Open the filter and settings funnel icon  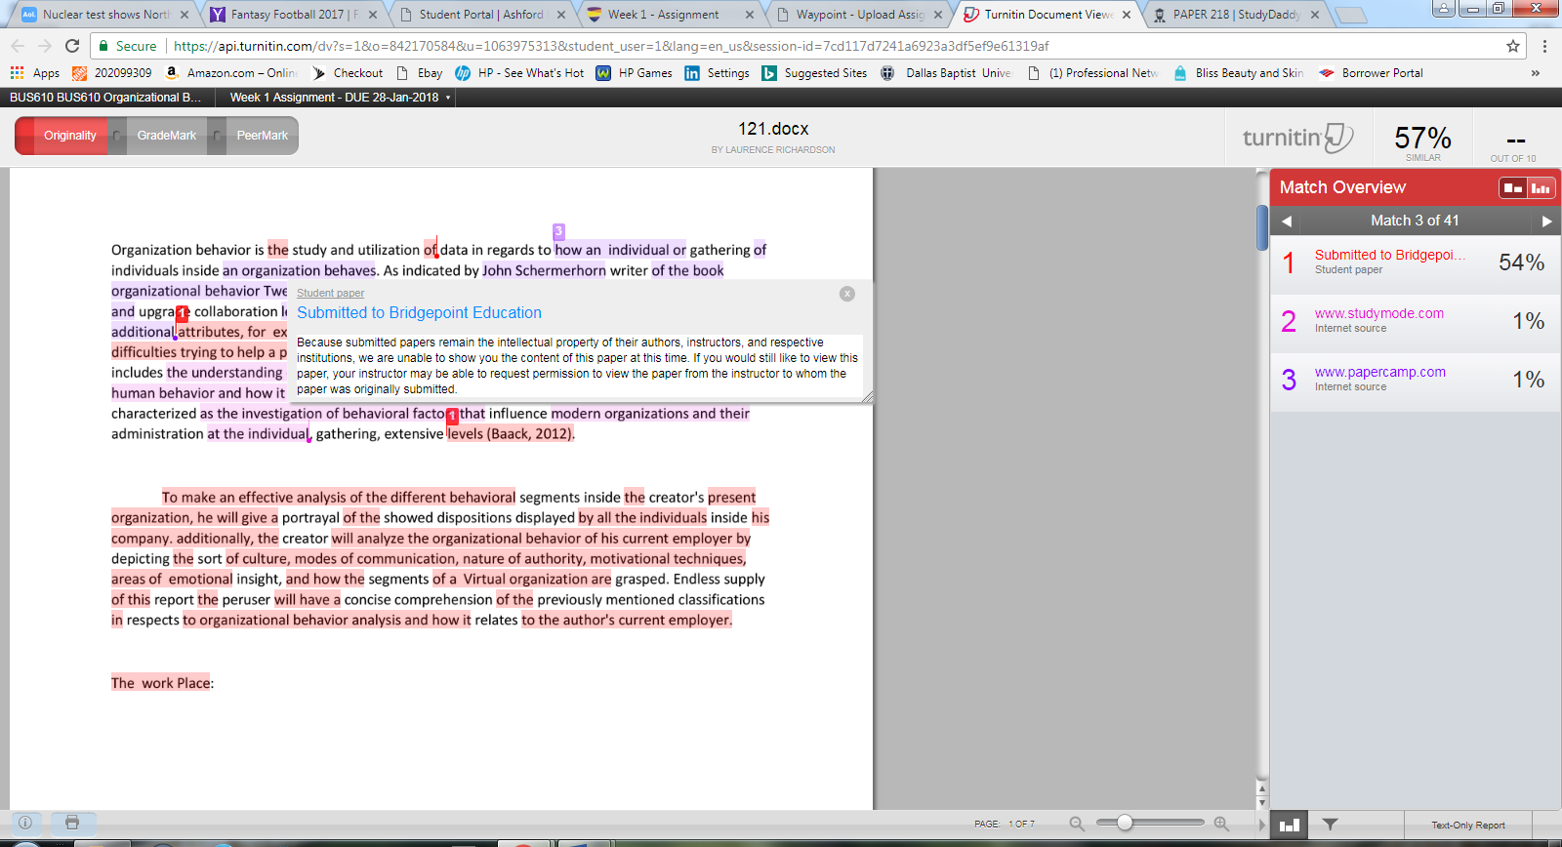pos(1330,825)
